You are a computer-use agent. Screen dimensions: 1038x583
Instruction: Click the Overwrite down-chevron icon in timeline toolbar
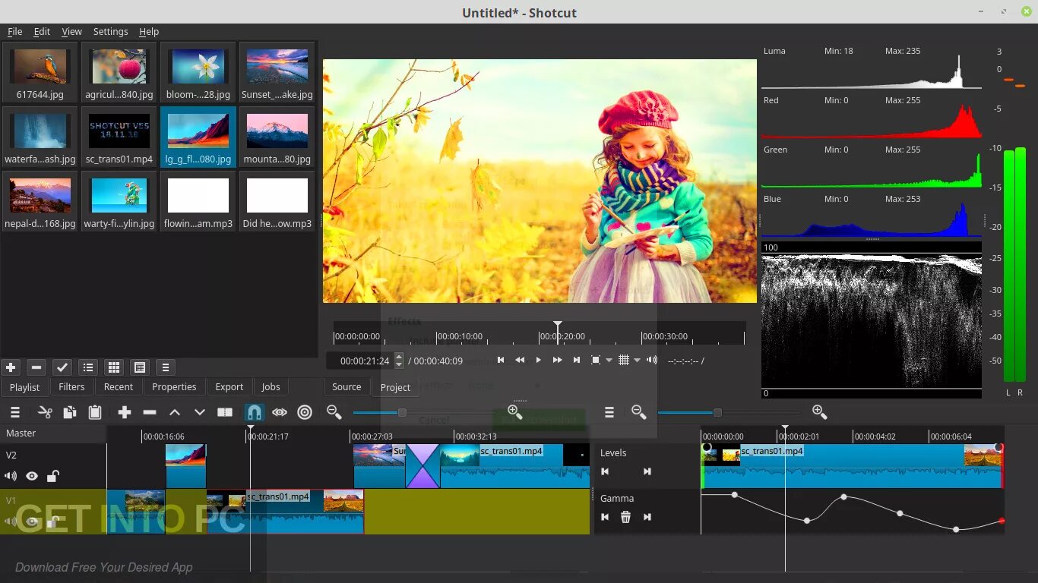(x=200, y=412)
